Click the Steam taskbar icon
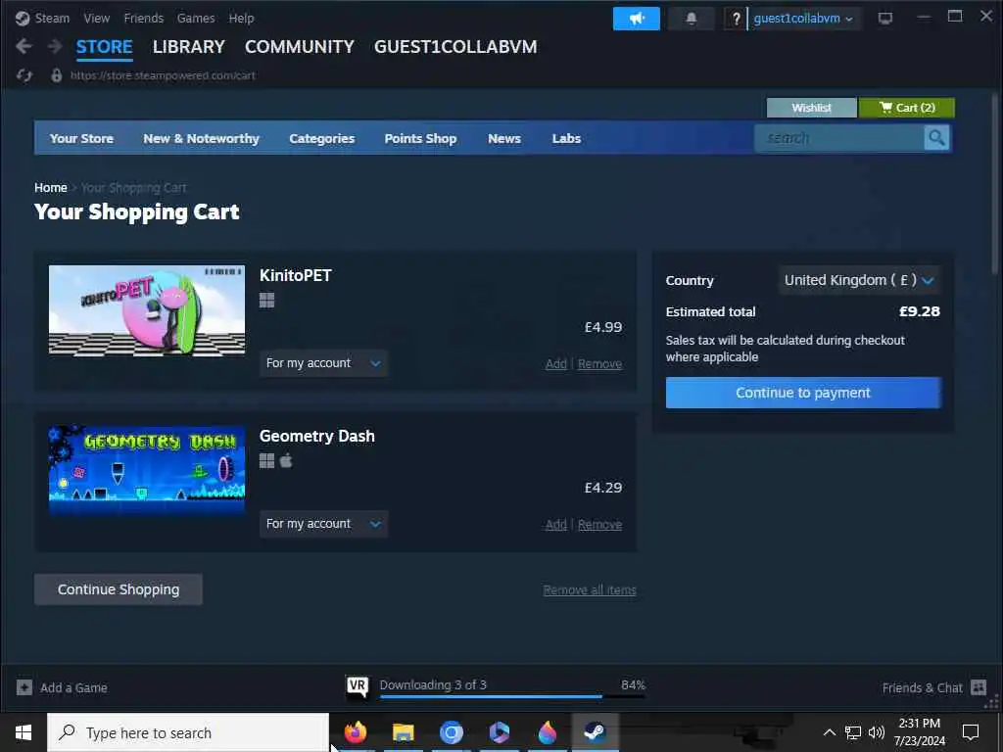The height and width of the screenshot is (752, 1003). click(x=595, y=732)
